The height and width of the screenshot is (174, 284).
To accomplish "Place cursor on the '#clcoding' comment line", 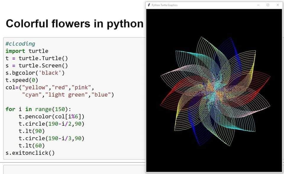I will pos(20,44).
